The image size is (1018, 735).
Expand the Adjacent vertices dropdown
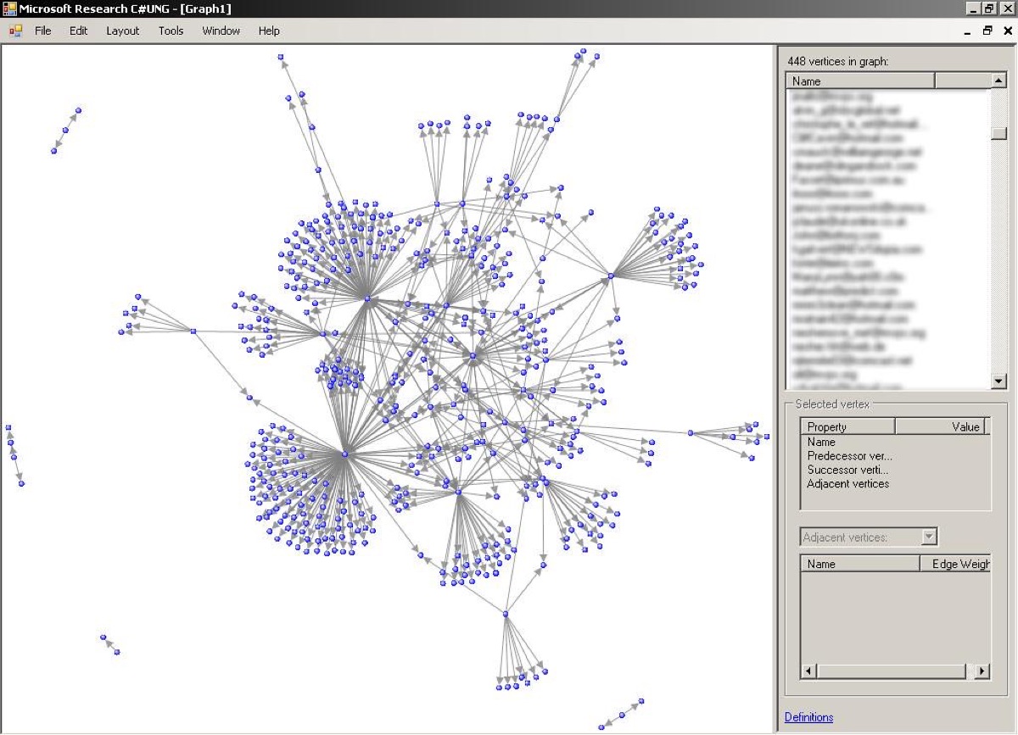pyautogui.click(x=930, y=537)
